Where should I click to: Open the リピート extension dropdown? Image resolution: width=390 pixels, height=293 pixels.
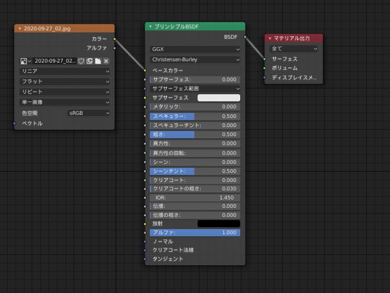pyautogui.click(x=65, y=92)
